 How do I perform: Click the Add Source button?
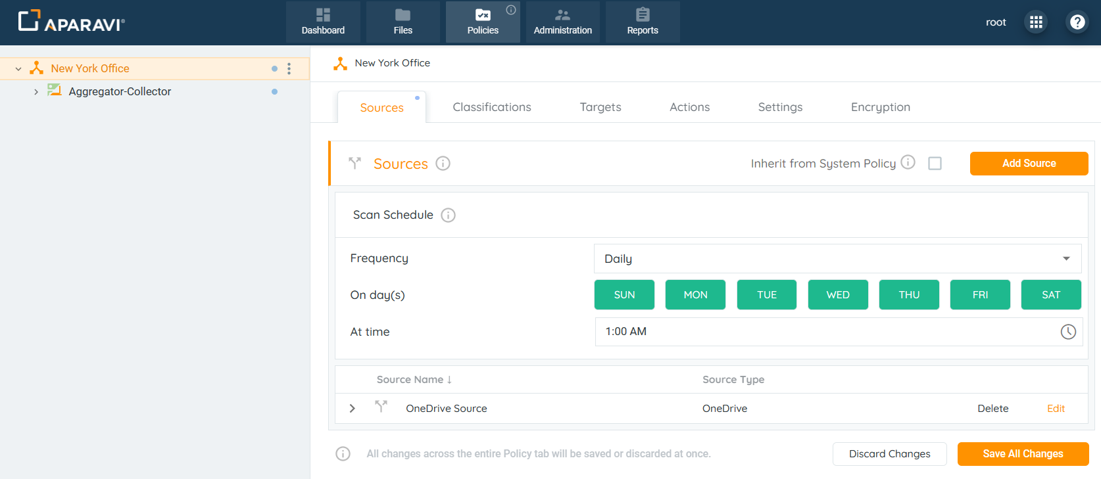tap(1029, 164)
